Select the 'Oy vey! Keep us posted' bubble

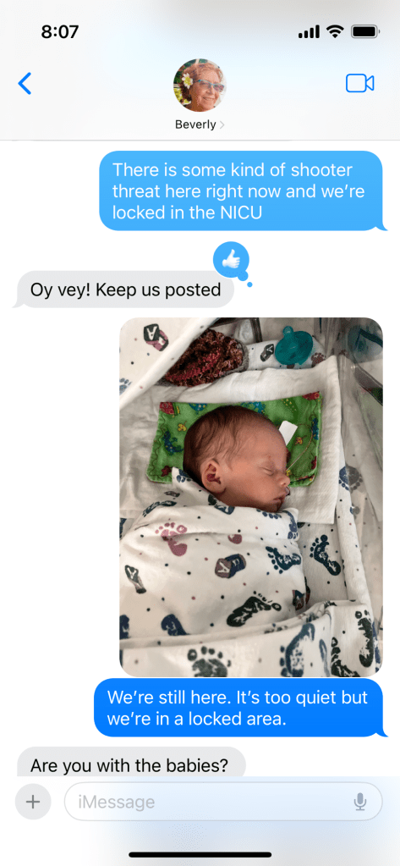[125, 290]
